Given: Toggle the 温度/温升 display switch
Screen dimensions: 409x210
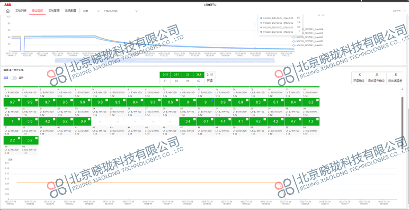Looking at the screenshot, I should pyautogui.click(x=14, y=77).
